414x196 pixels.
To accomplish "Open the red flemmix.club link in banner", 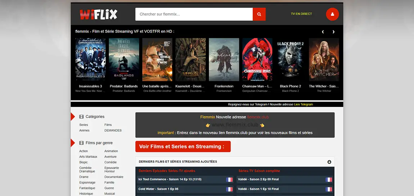I will click(258, 117).
